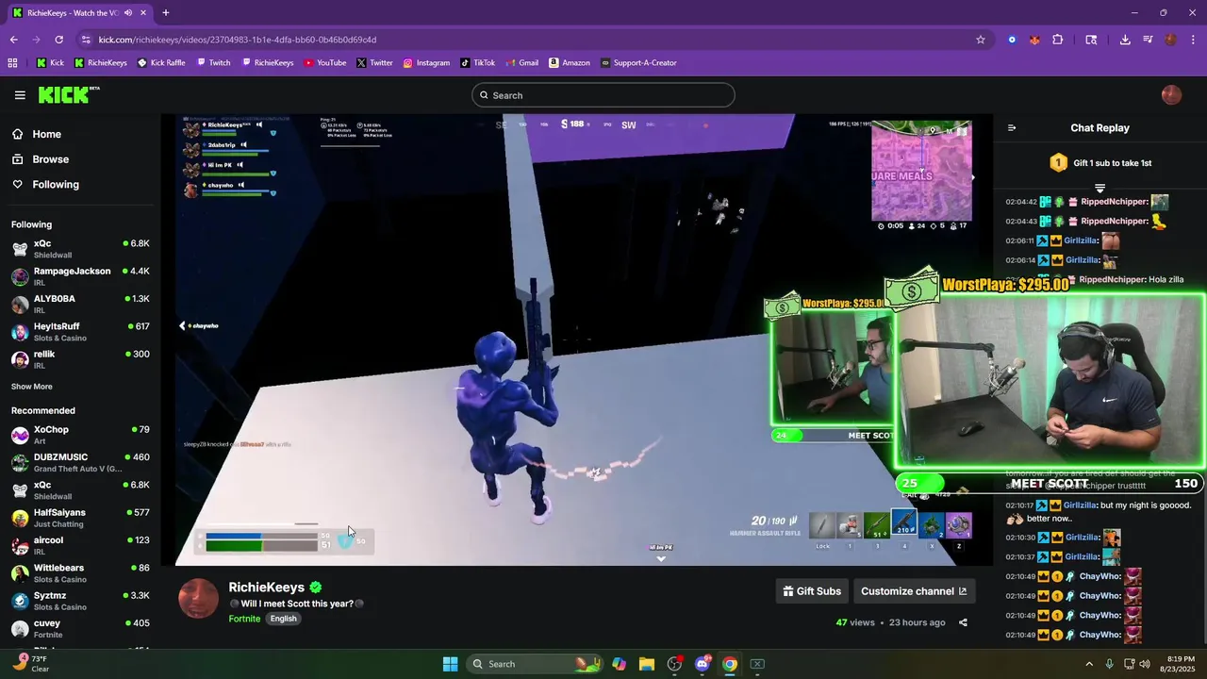
Task: Open rellik channel
Action: tap(80, 359)
